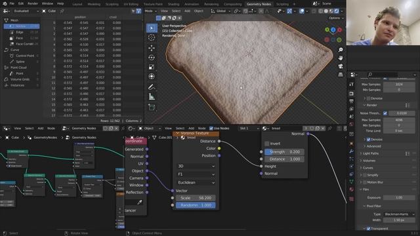Select the Move tool

[152, 48]
